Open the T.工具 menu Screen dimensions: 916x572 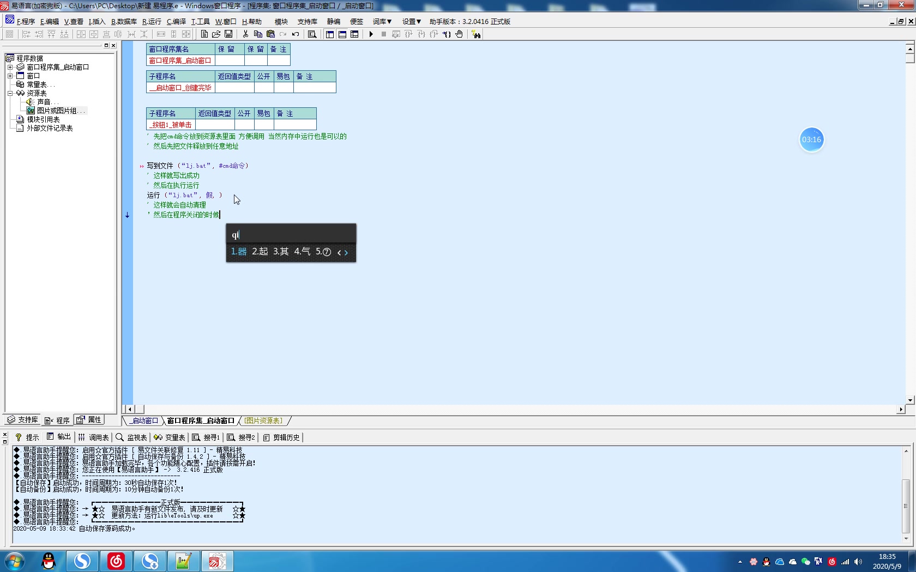click(x=200, y=21)
